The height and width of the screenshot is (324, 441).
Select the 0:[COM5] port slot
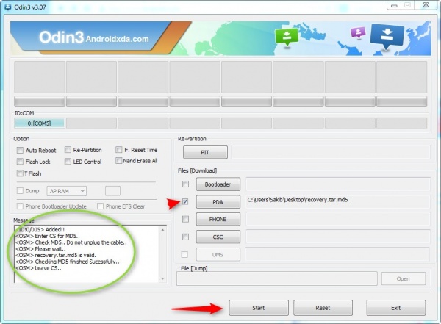click(40, 123)
